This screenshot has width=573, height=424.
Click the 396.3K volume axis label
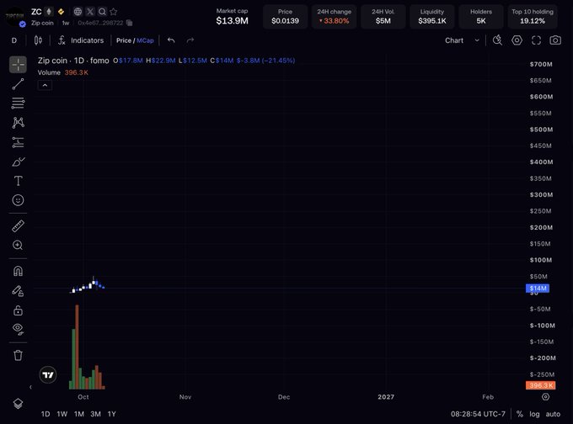coord(540,385)
